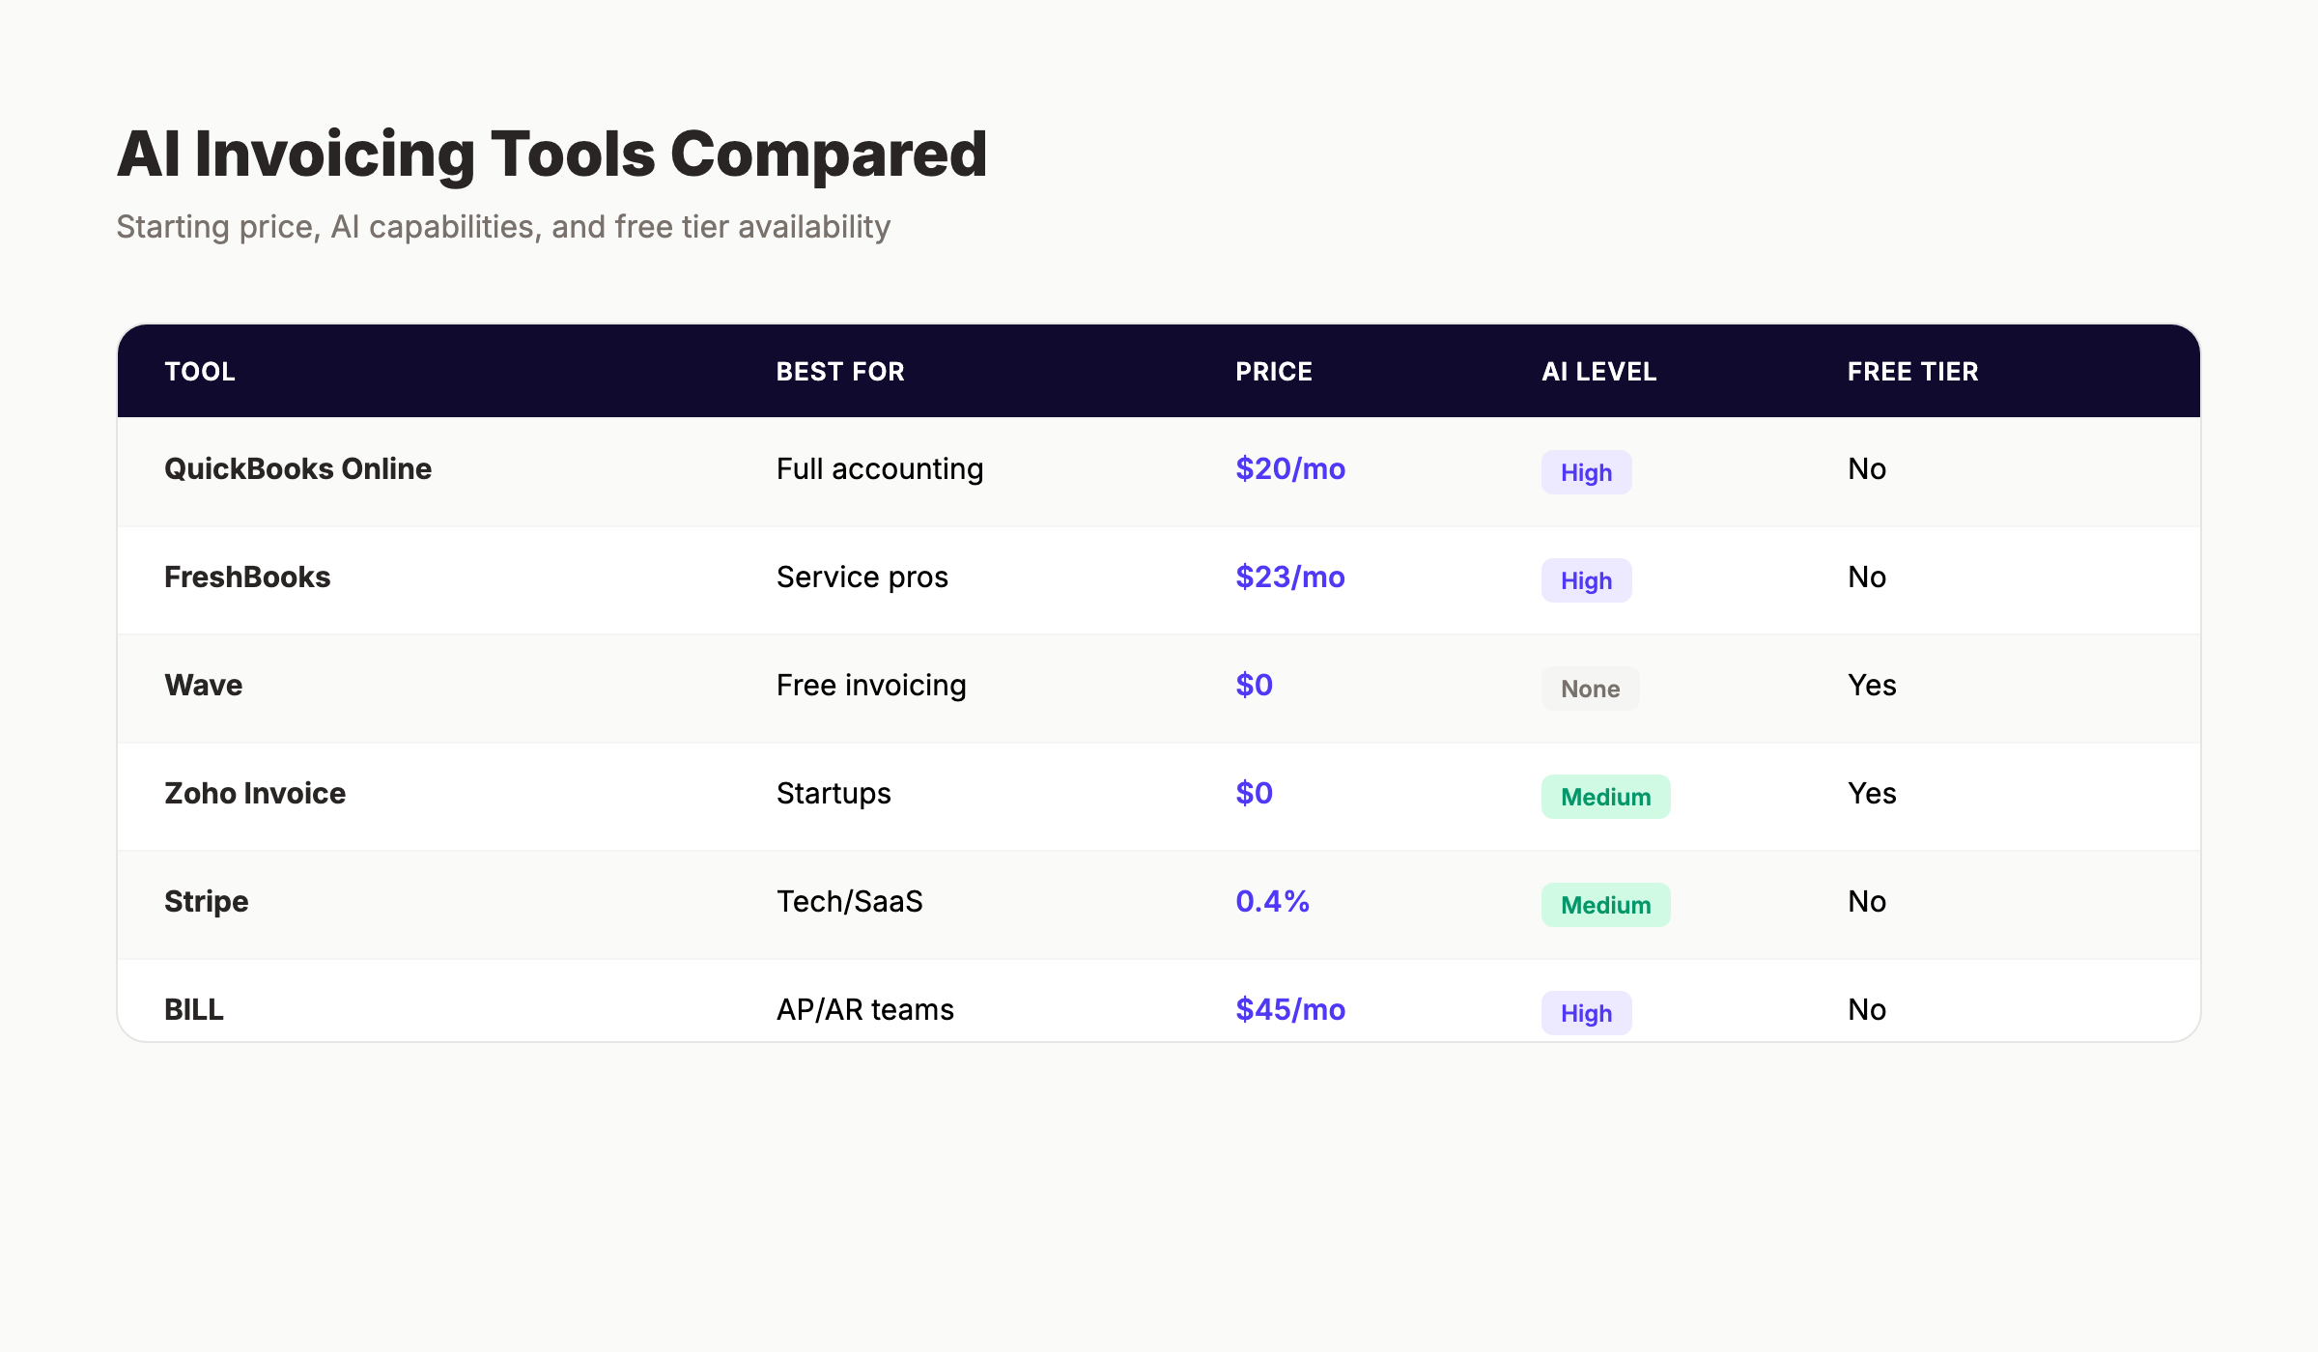This screenshot has width=2318, height=1352.
Task: Click the None badge for Wave
Action: (x=1591, y=689)
